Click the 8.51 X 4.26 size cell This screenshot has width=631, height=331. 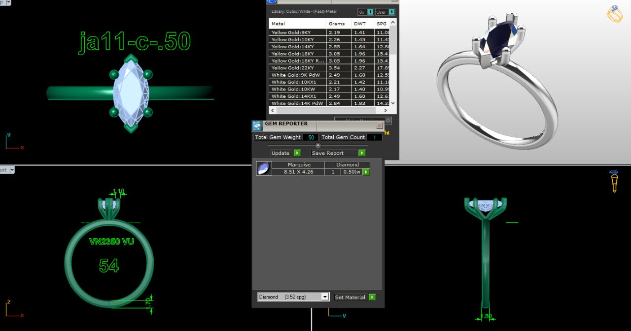[299, 172]
